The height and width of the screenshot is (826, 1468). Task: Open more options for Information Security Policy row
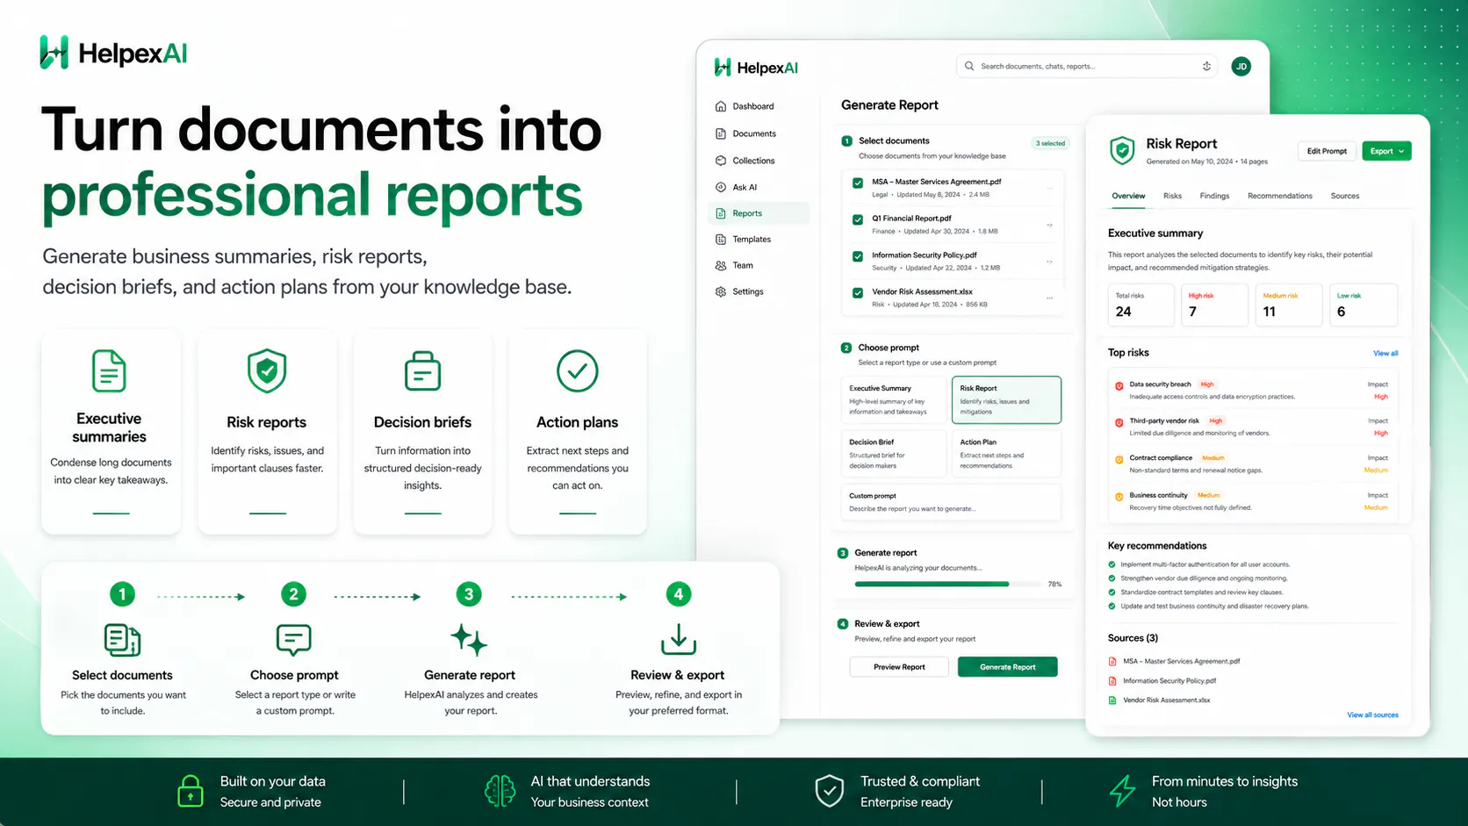point(1049,262)
